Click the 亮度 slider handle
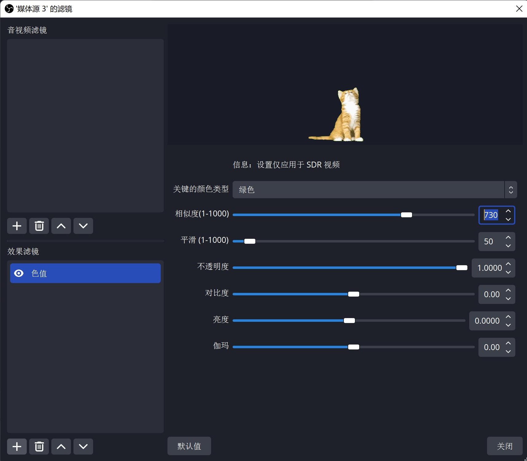The width and height of the screenshot is (527, 461). 349,321
